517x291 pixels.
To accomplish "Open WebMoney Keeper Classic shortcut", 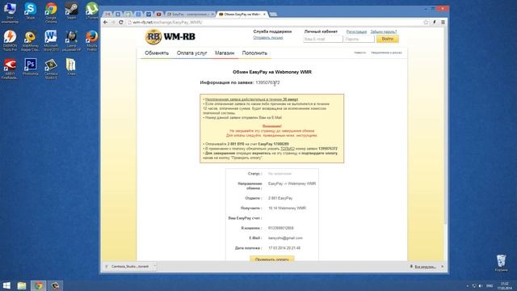I will 31,40.
